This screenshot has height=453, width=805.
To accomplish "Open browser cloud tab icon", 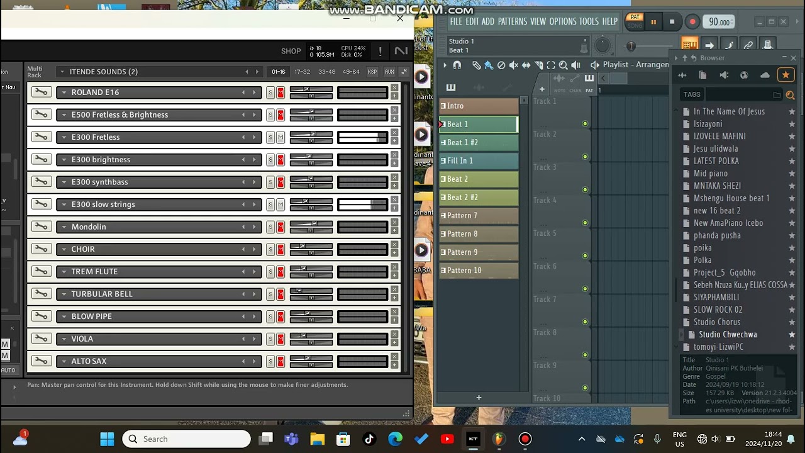I will click(765, 75).
